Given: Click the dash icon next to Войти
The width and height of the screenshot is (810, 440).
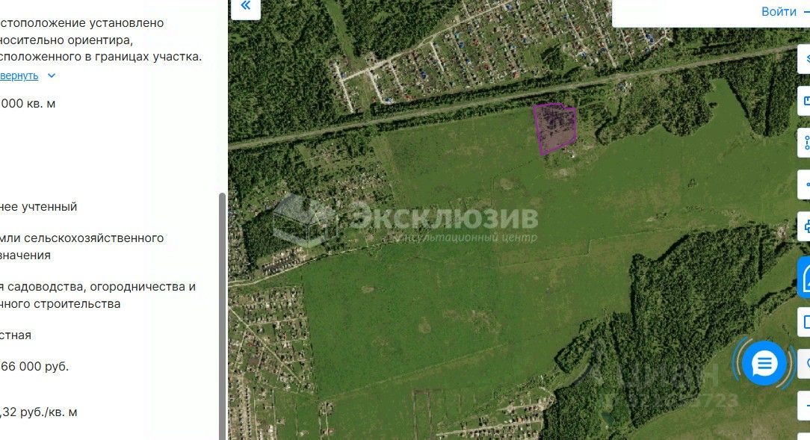Looking at the screenshot, I should point(806,12).
